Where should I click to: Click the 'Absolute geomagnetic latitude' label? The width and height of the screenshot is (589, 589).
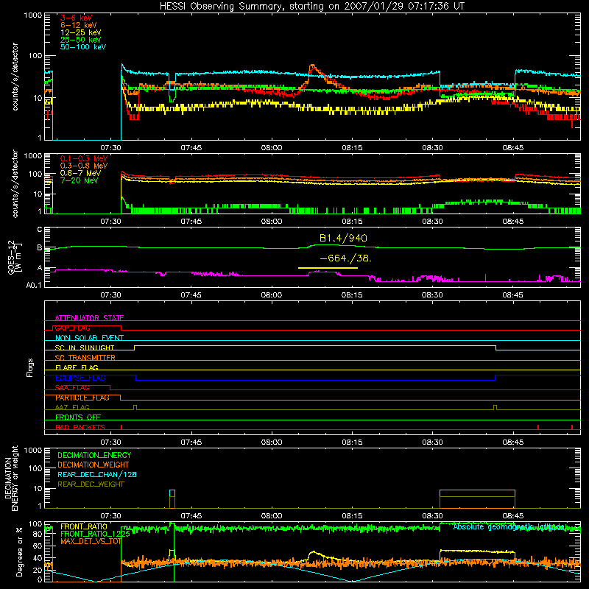(509, 526)
